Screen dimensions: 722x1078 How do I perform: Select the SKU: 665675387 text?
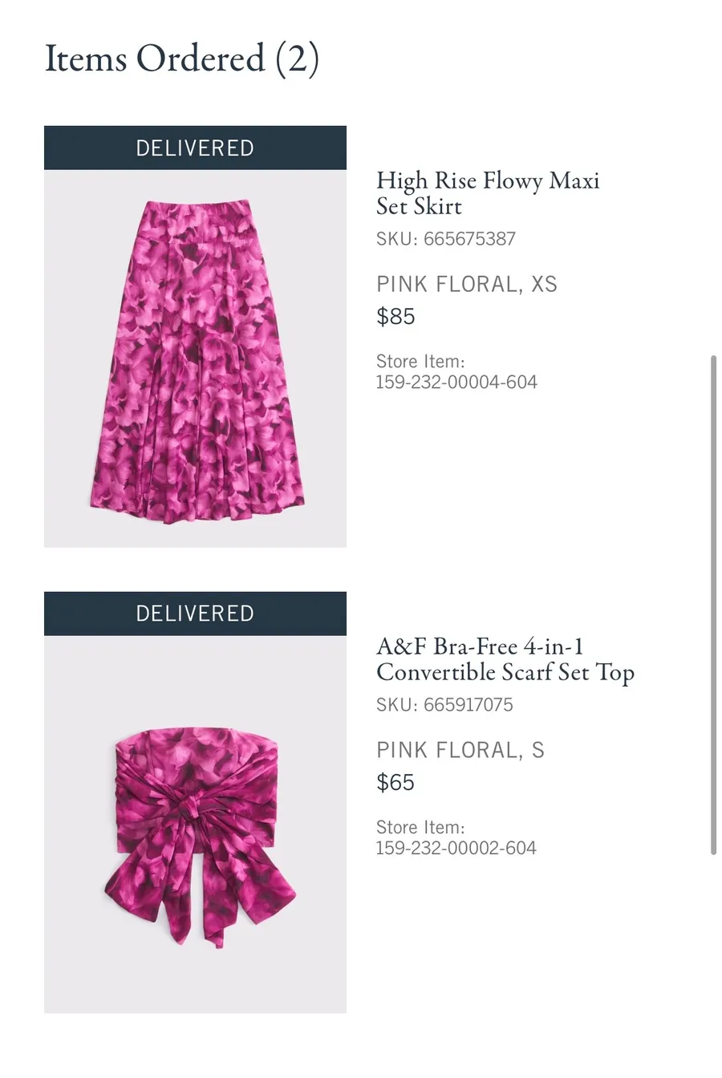pos(446,239)
